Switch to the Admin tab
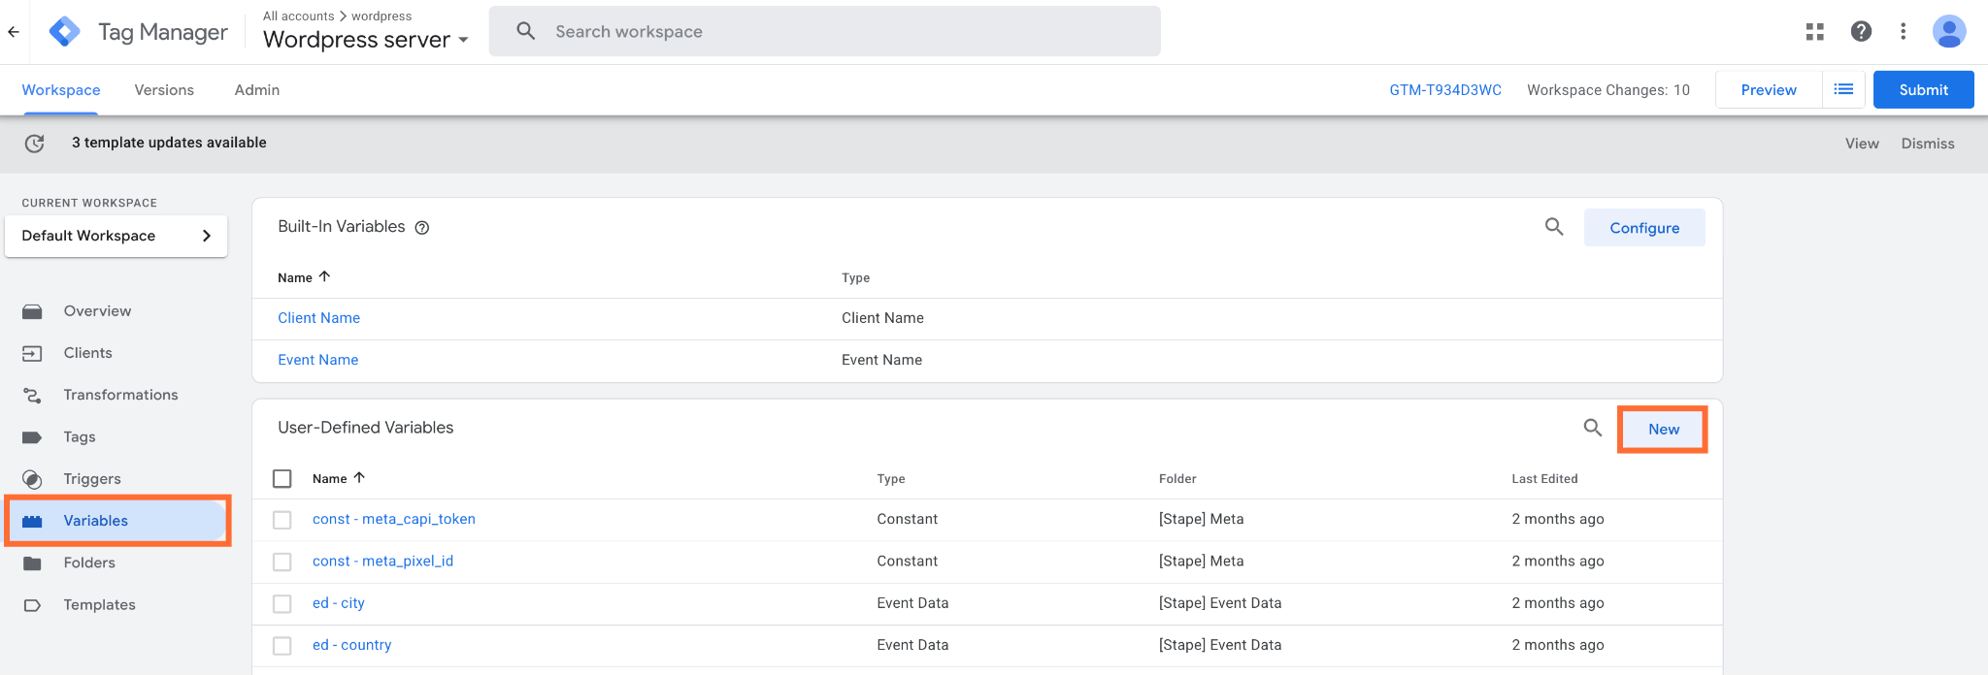Viewport: 1988px width, 675px height. pyautogui.click(x=257, y=89)
